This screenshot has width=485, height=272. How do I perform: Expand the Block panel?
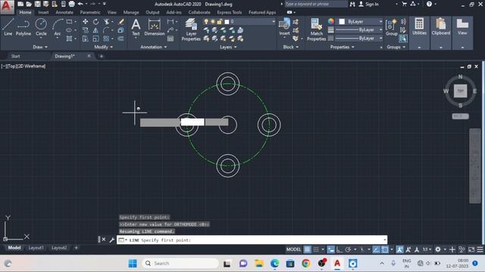coord(291,47)
